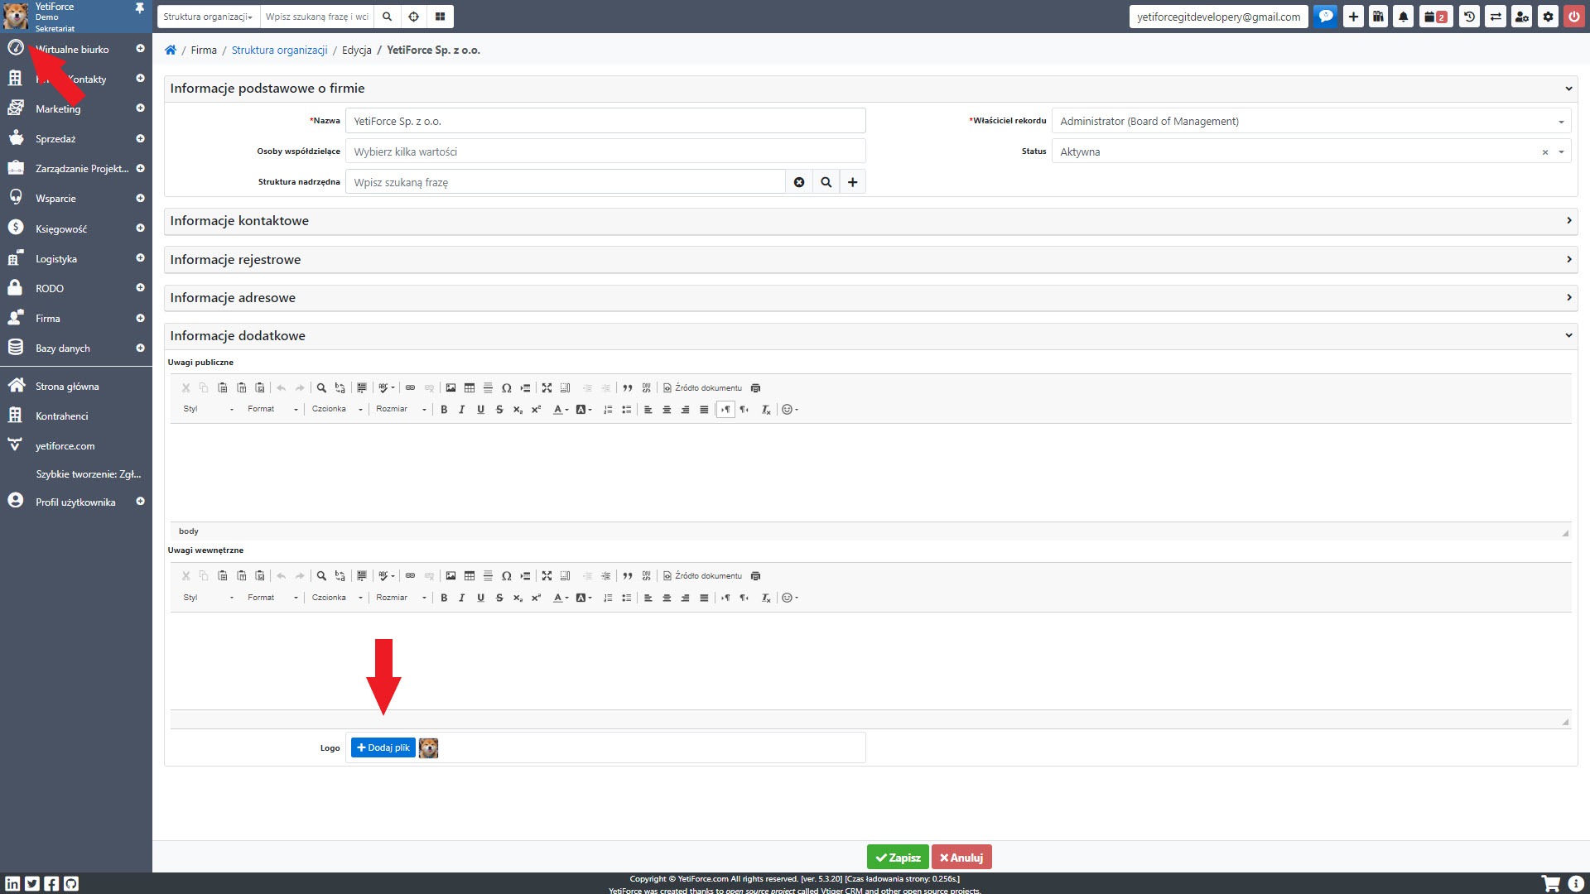The width and height of the screenshot is (1590, 894).
Task: Insert link in Uwagi publiczne editor
Action: click(410, 388)
